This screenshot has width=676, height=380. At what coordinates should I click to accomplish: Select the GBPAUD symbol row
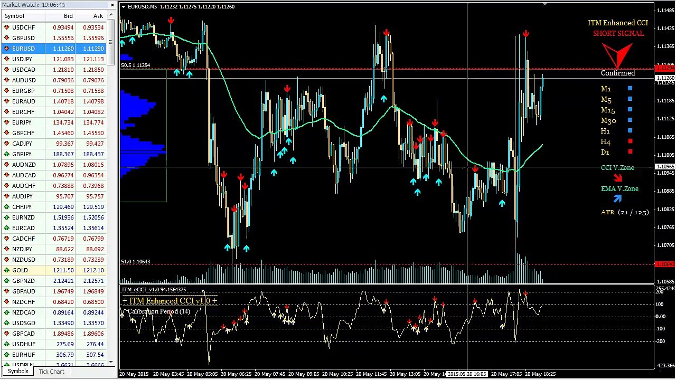coord(53,291)
